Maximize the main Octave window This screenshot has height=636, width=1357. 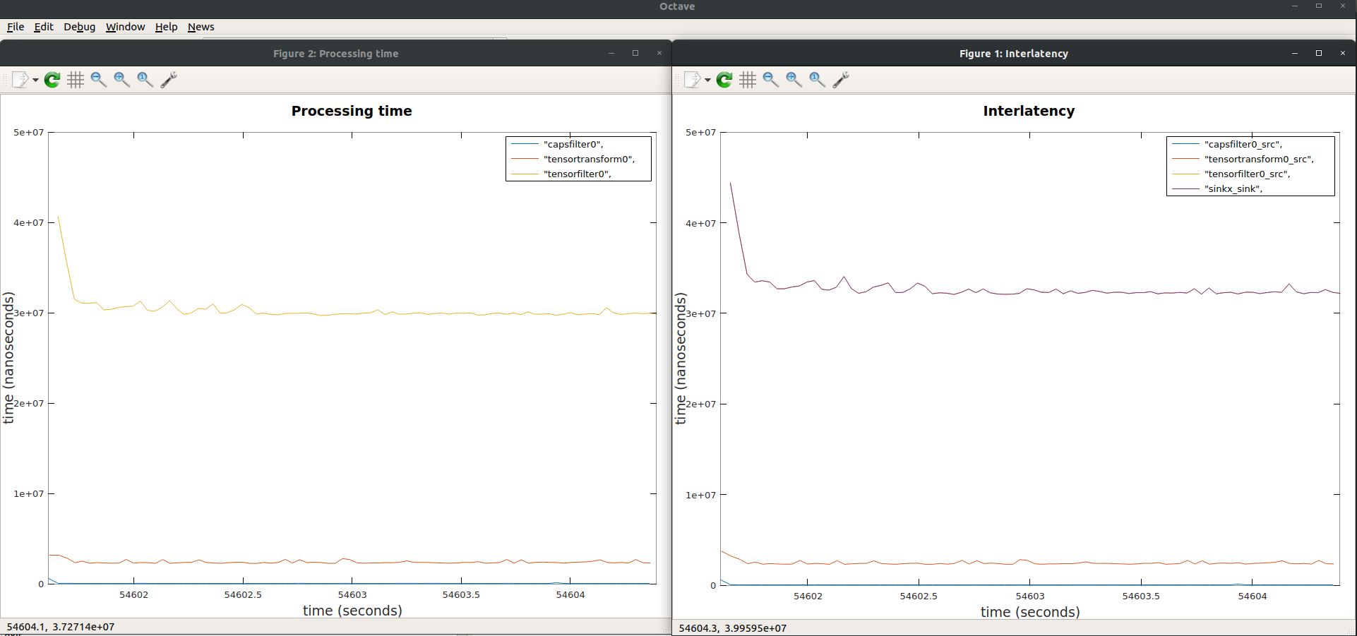(x=1319, y=6)
